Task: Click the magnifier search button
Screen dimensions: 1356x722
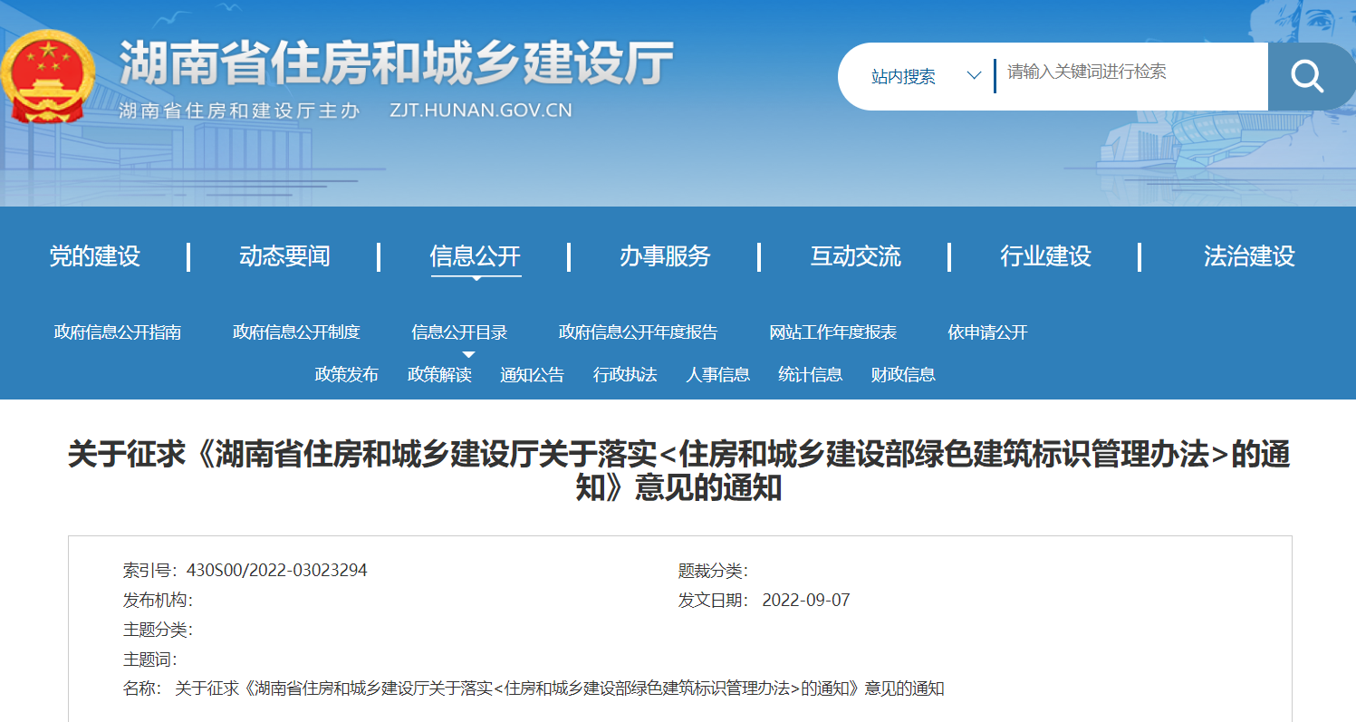Action: (1310, 76)
